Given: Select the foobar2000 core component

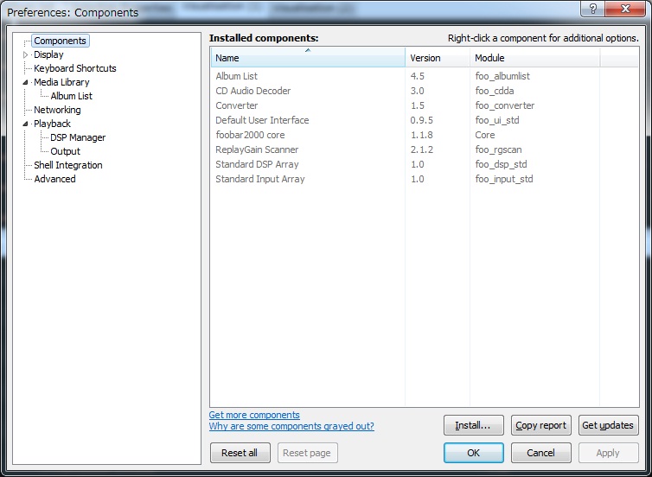Looking at the screenshot, I should click(x=424, y=135).
